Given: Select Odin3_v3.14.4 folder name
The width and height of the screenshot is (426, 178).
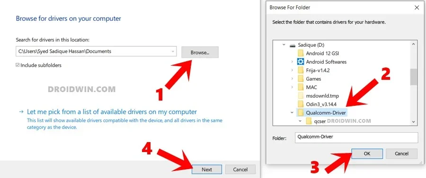Looking at the screenshot, I should click(322, 104).
